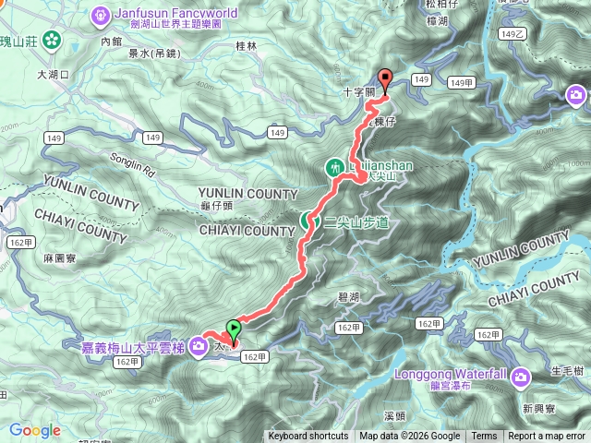The width and height of the screenshot is (591, 443).
Task: Click the Songlin Rd label
Action: [x=132, y=165]
